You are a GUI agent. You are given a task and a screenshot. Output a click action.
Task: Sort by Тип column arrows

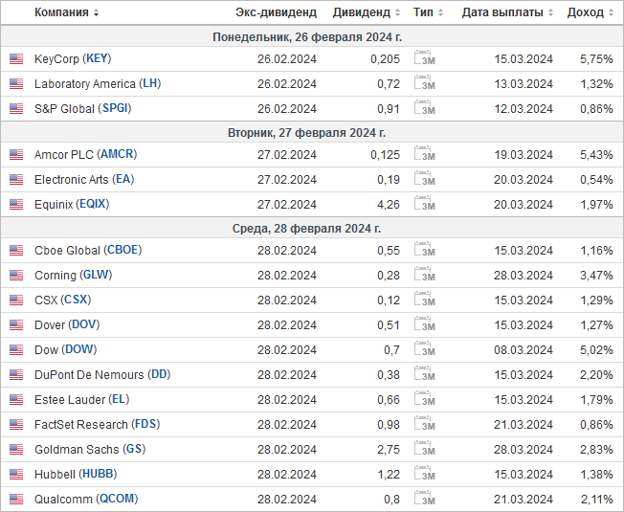(440, 12)
